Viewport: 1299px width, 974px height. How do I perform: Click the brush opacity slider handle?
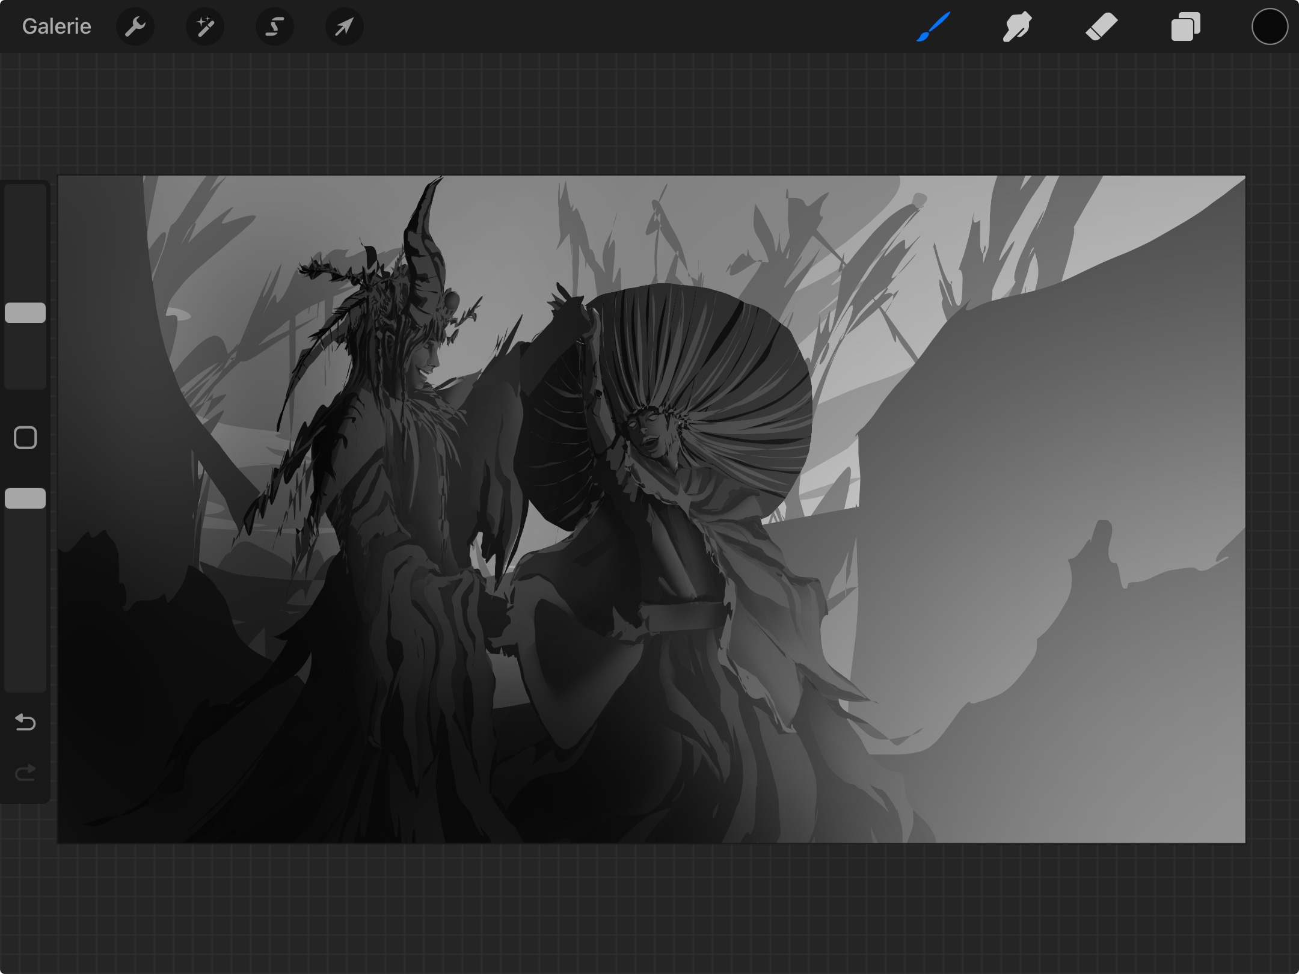pyautogui.click(x=25, y=498)
